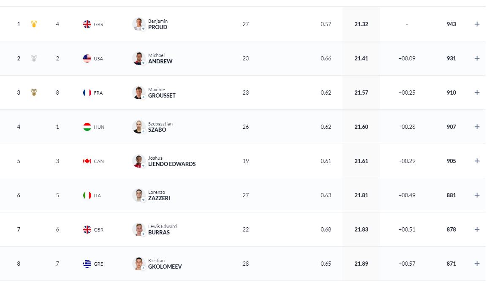Expand Benjamin Proud's result row

[x=477, y=24]
